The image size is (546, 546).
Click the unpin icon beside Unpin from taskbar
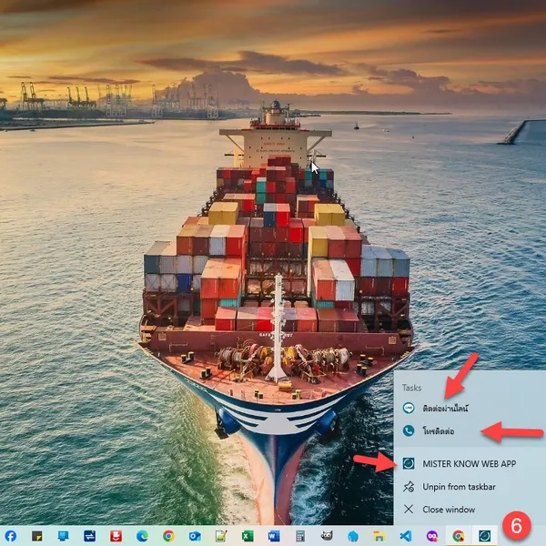[x=409, y=486]
